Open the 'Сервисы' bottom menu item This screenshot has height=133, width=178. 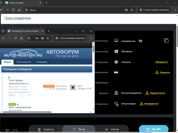point(46,129)
